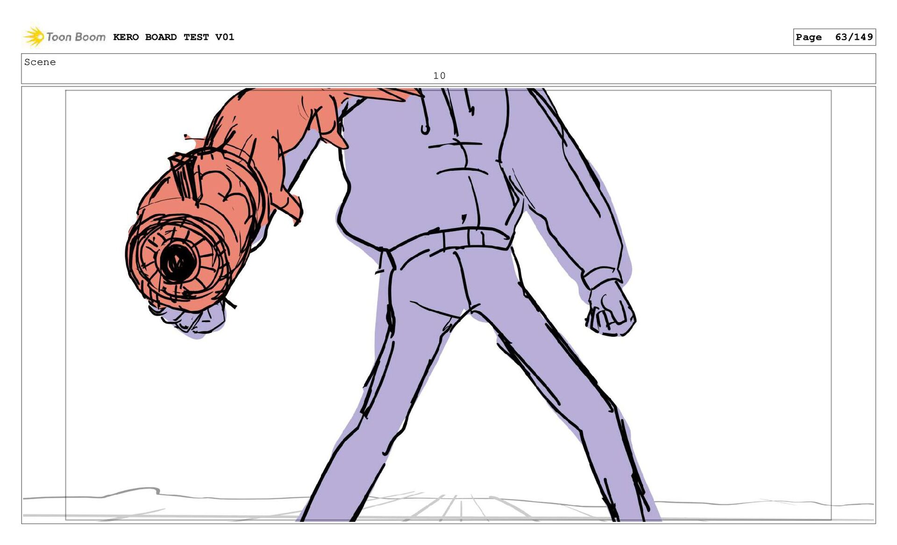This screenshot has width=897, height=545.
Task: Click the radiating ground lines between the legs
Action: [x=460, y=507]
